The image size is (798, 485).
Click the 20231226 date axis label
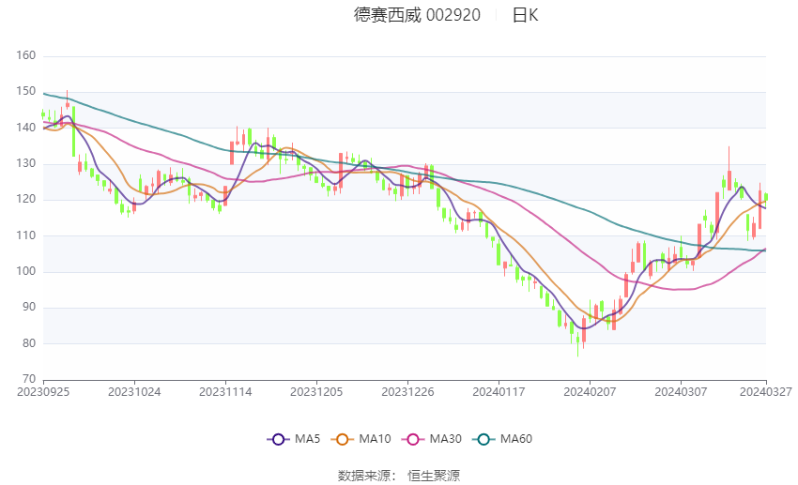tap(407, 392)
